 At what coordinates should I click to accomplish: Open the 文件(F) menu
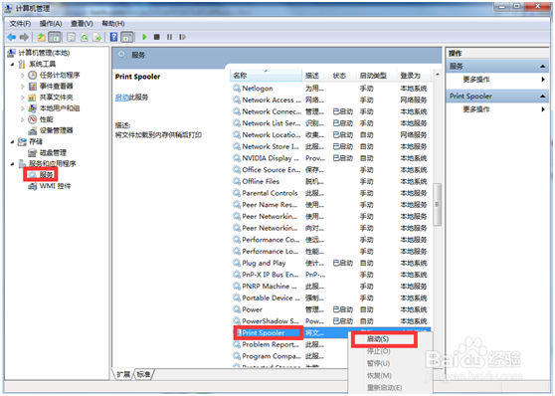[x=20, y=23]
